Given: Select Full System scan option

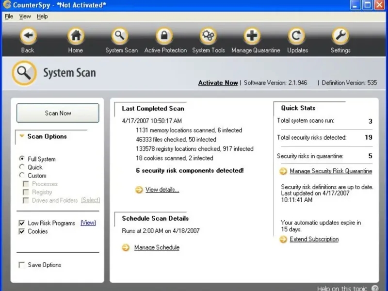Looking at the screenshot, I should click(22, 159).
